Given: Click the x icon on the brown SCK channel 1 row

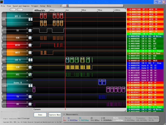Looking at the screenshot, I should [27, 36].
